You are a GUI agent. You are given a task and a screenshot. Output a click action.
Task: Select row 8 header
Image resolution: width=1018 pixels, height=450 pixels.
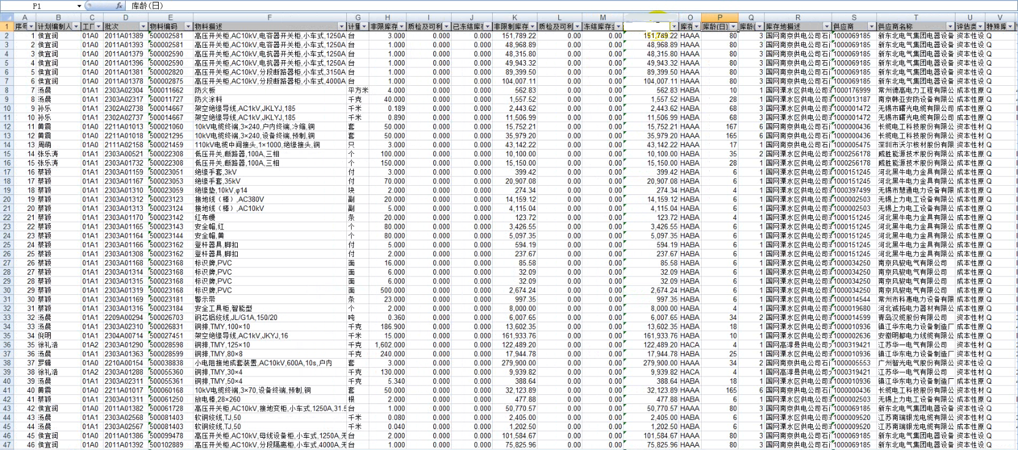pos(7,90)
